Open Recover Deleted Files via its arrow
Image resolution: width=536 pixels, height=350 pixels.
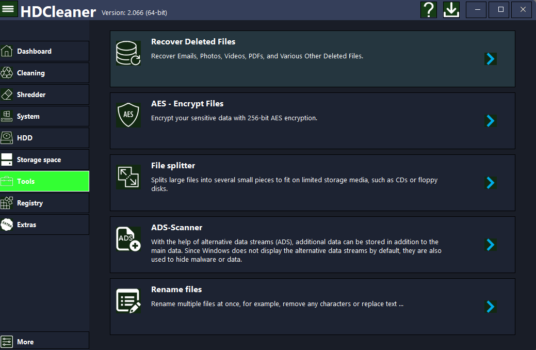491,59
